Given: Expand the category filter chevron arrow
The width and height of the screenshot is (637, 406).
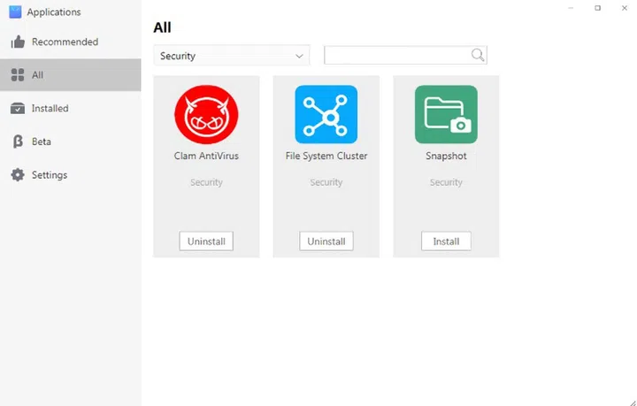Looking at the screenshot, I should tap(300, 56).
